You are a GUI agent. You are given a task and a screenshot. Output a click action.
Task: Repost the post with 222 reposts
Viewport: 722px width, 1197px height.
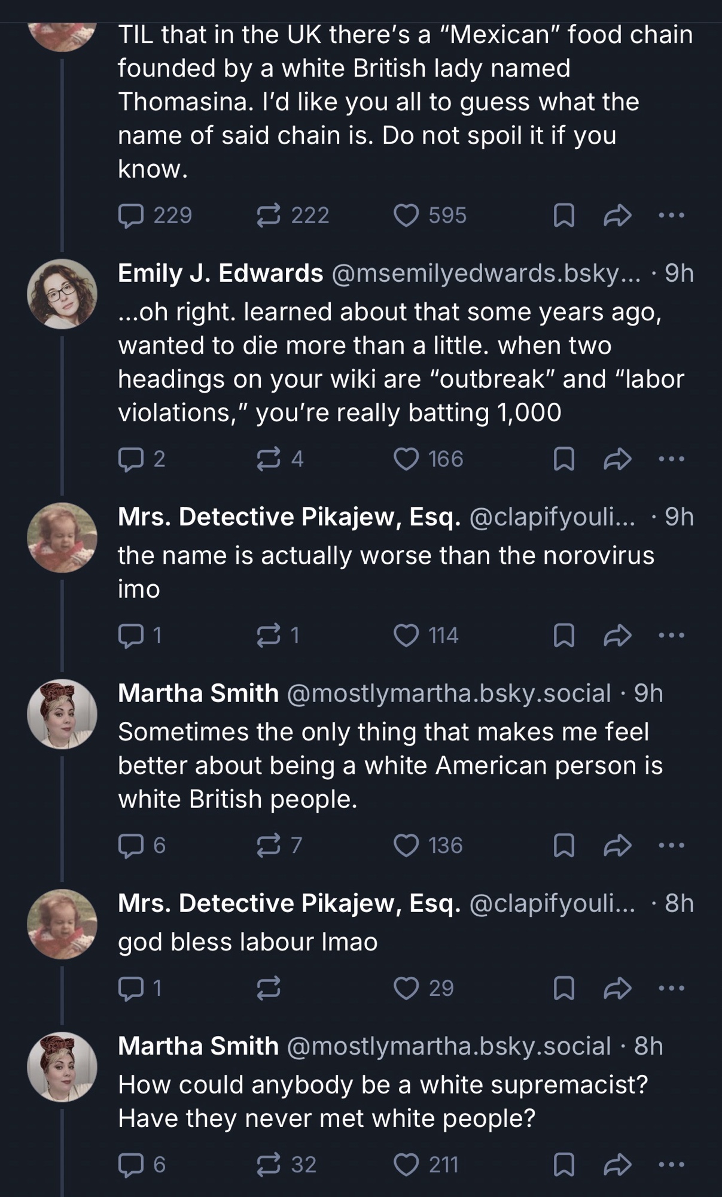click(269, 215)
